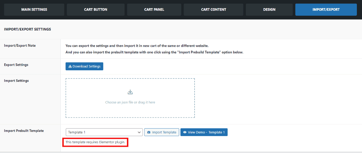Click the Import/Export Settings heading
The height and width of the screenshot is (153, 362).
tap(27, 29)
